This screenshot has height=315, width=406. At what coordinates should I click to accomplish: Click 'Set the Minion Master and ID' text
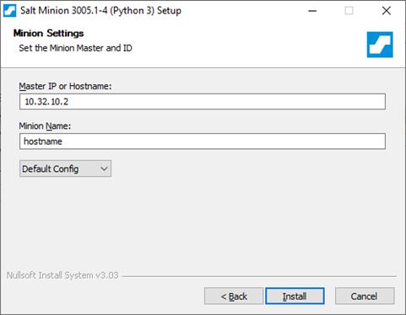75,48
